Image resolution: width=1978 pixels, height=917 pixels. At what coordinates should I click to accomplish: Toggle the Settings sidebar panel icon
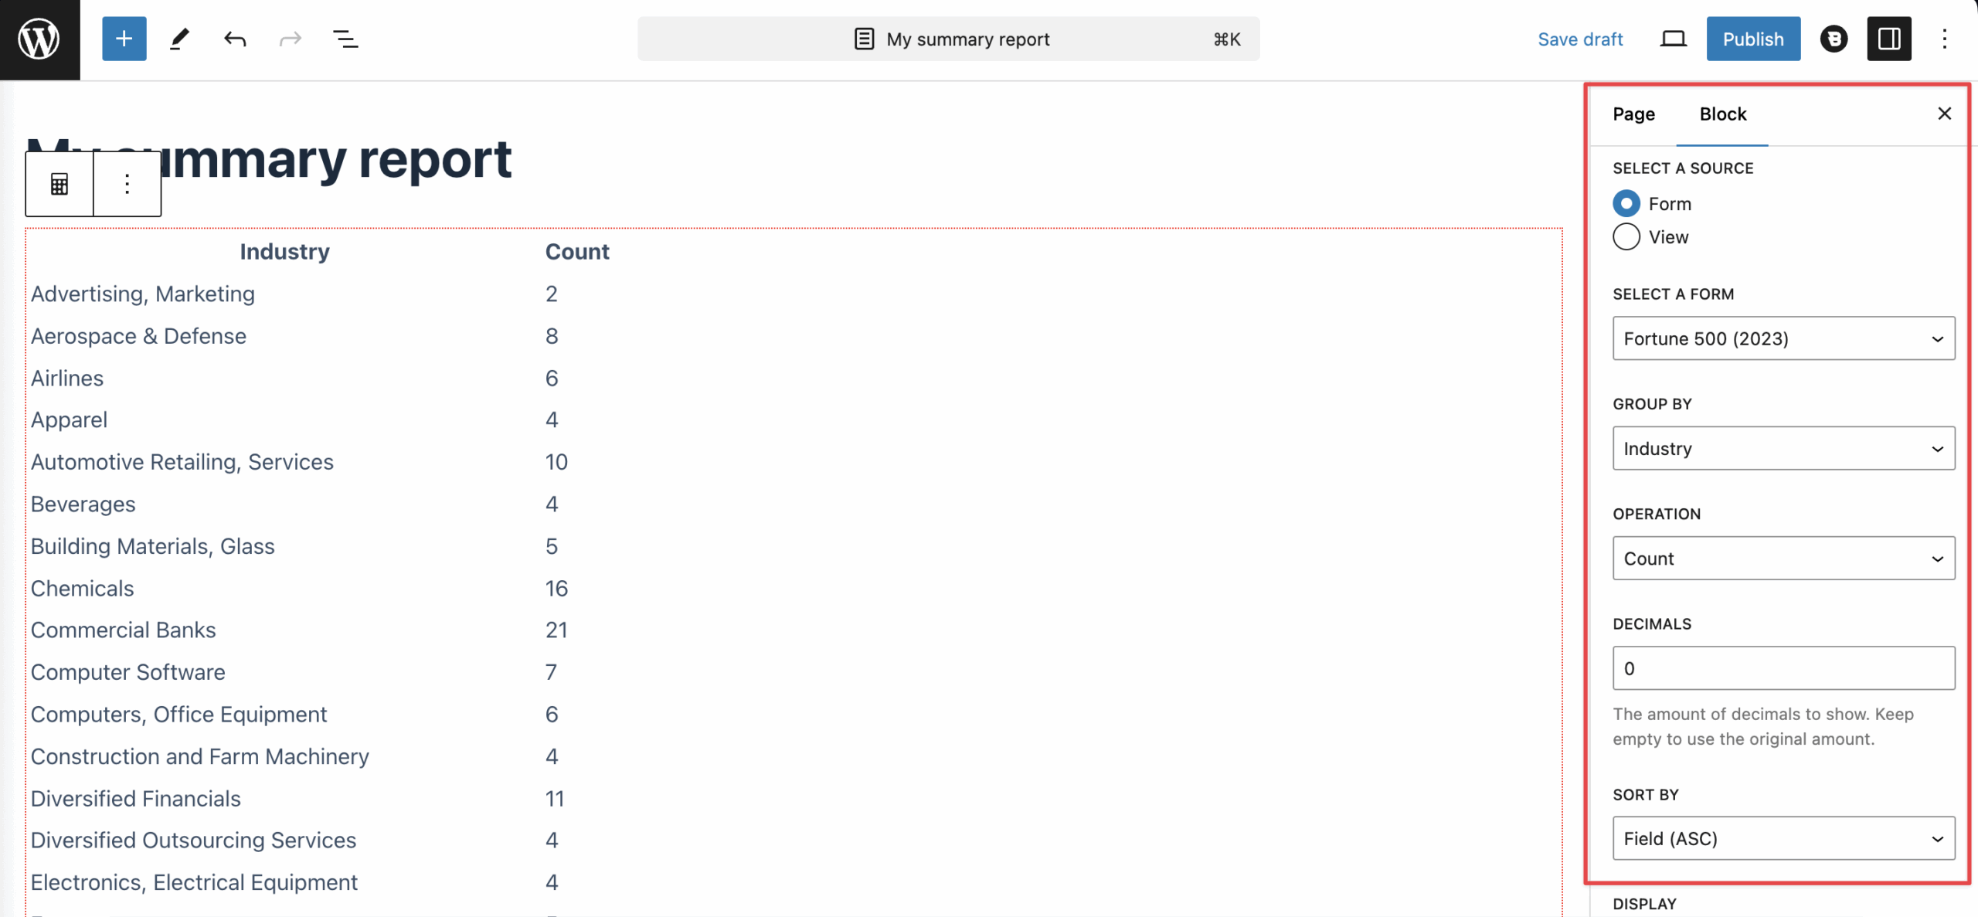click(1888, 39)
